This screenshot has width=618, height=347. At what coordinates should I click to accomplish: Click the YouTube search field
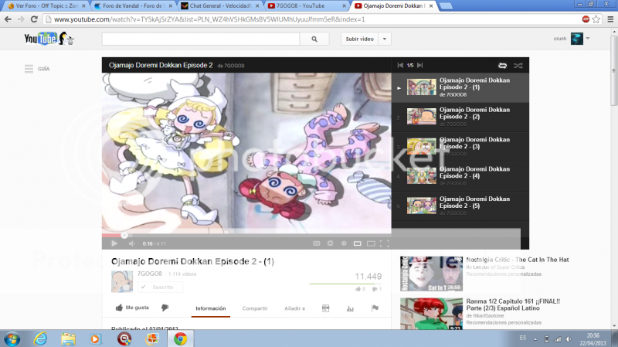point(201,39)
